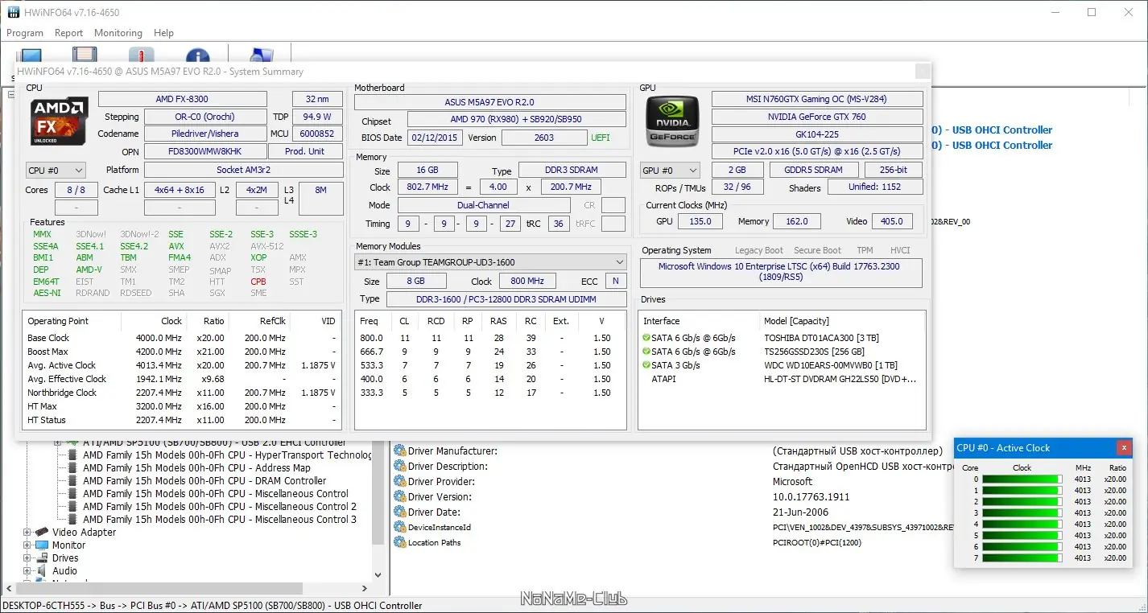Open the Monitoring menu

click(x=118, y=33)
